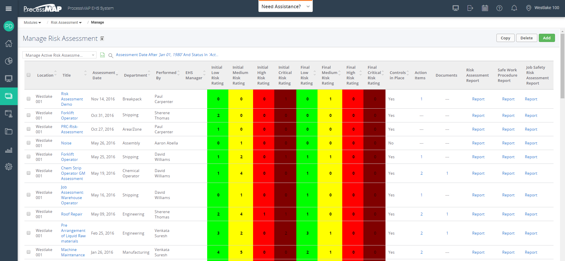The width and height of the screenshot is (565, 261).
Task: Open the settings gear in sidebar
Action: (9, 166)
